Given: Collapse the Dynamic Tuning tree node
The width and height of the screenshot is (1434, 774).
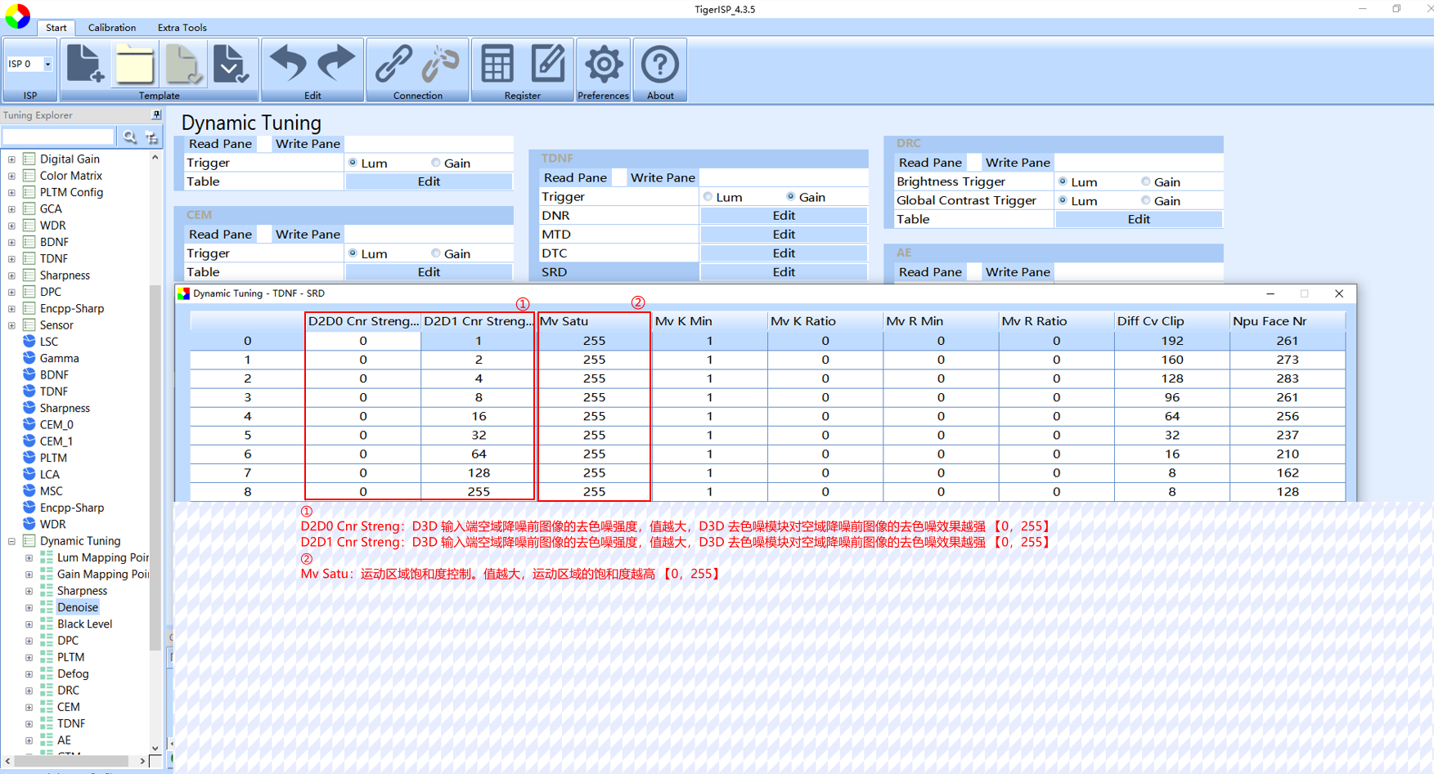Looking at the screenshot, I should pyautogui.click(x=11, y=541).
